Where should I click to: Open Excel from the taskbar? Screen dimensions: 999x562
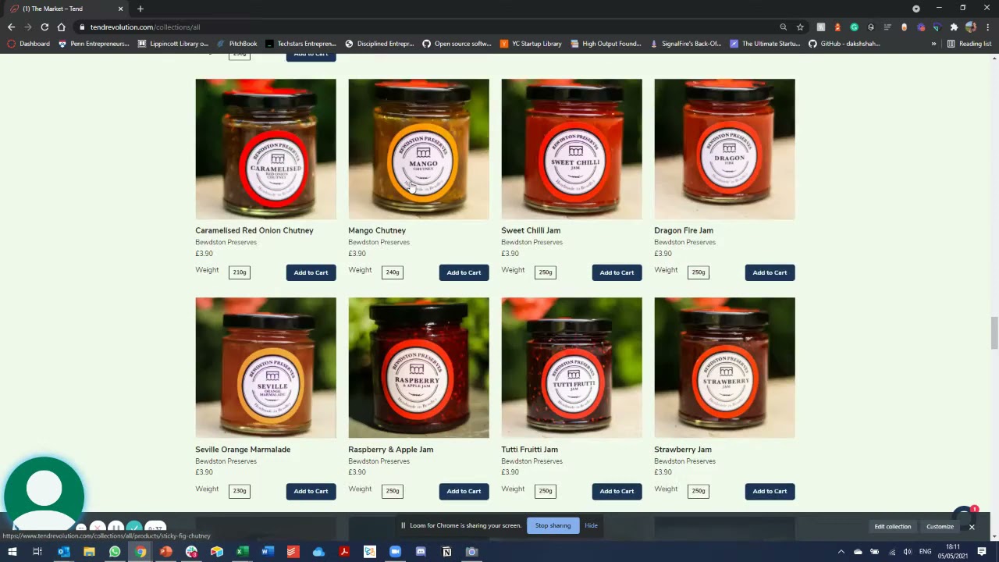pos(242,552)
